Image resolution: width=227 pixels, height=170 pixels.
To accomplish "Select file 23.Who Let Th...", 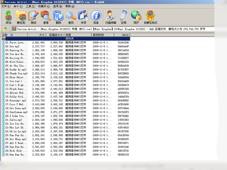I will 65,128.
